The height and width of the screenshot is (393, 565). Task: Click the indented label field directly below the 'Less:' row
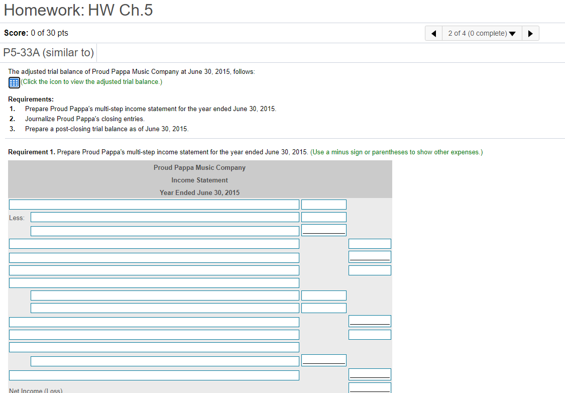[x=165, y=231]
